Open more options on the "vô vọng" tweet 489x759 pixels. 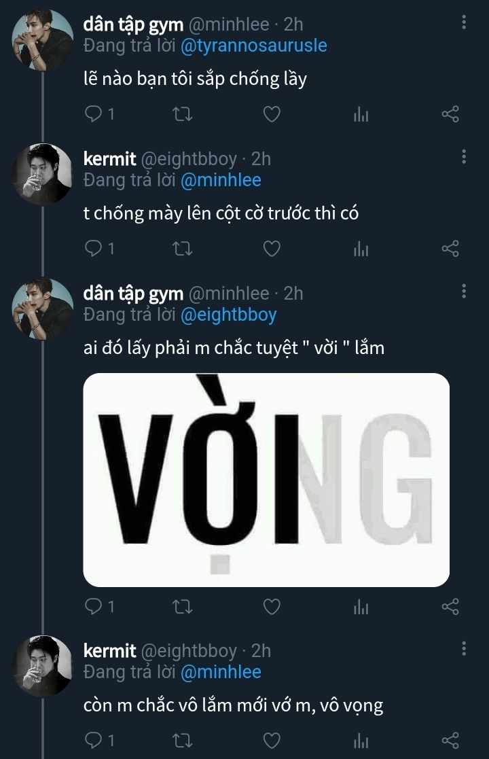coord(464,650)
